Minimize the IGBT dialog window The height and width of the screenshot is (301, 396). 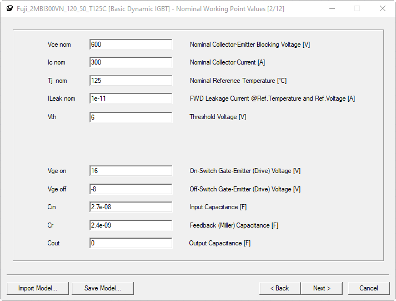(332, 8)
